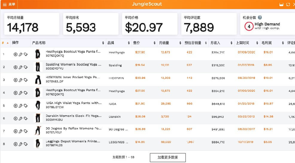The image size is (295, 163).
Task: Pin the row 4 Heathyoga product
Action: pos(21,93)
